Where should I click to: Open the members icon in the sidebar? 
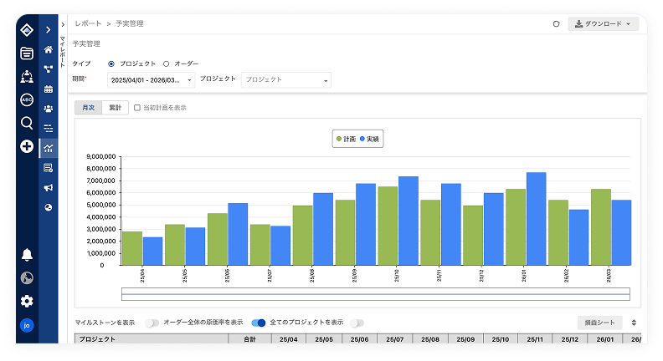[49, 109]
